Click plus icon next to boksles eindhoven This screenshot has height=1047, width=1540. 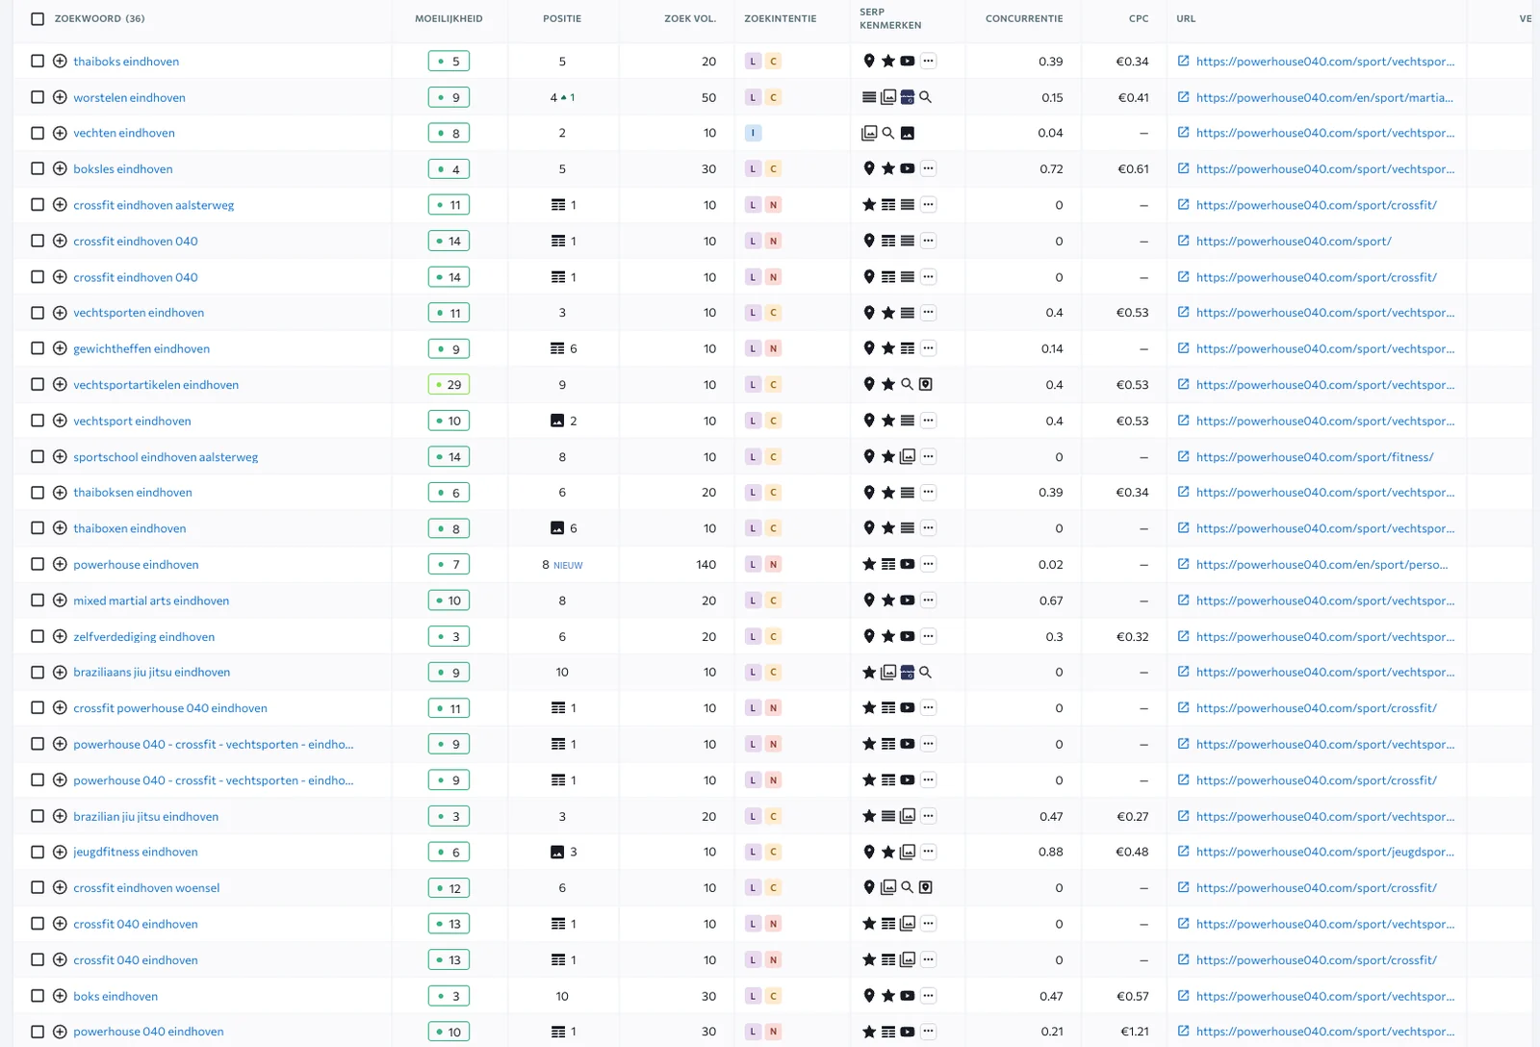click(x=60, y=168)
